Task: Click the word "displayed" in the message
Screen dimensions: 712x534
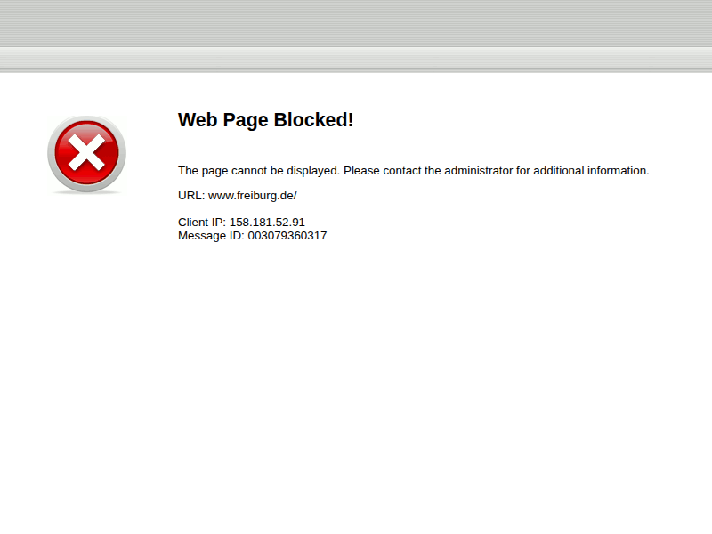Action: point(311,171)
